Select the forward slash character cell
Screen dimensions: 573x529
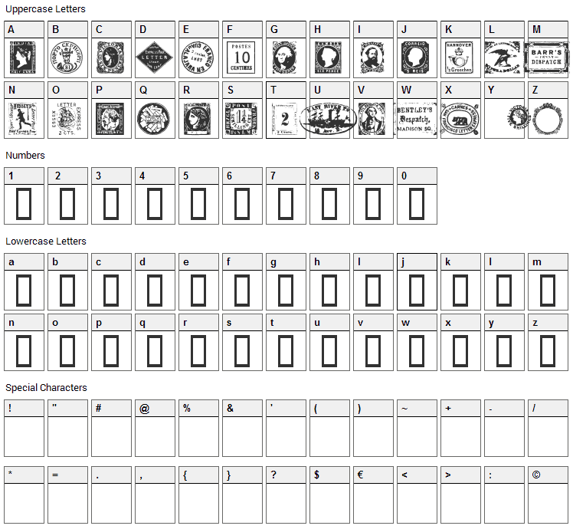tap(548, 428)
